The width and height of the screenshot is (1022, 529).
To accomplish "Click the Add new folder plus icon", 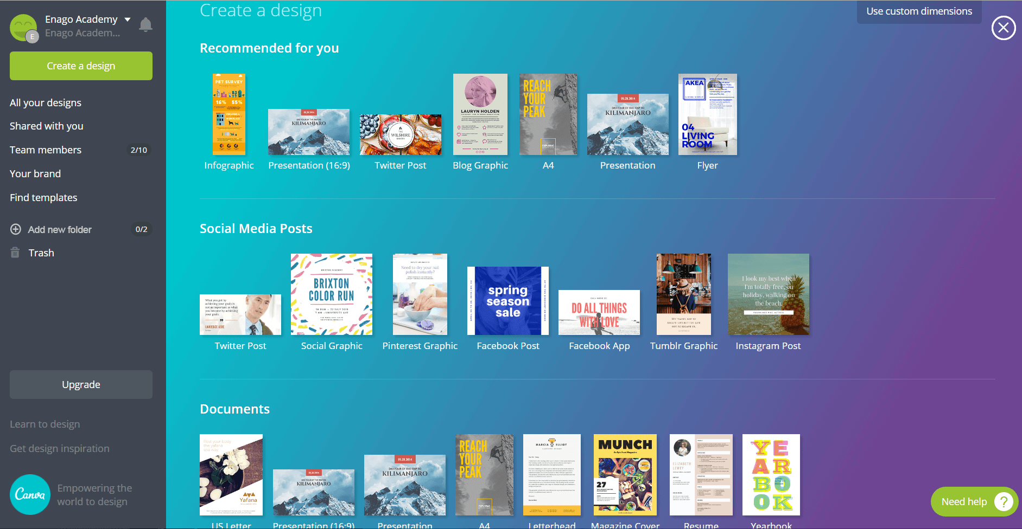I will point(16,229).
